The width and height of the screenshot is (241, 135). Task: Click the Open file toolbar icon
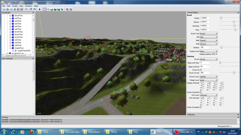8,9
